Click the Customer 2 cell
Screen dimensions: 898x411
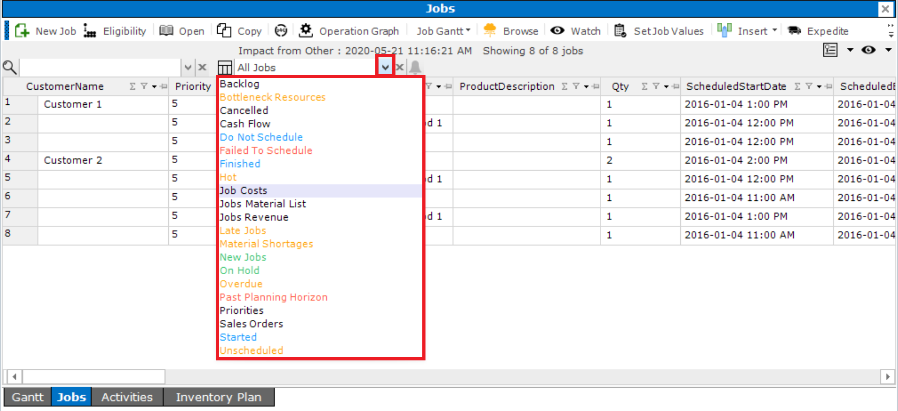pyautogui.click(x=103, y=160)
